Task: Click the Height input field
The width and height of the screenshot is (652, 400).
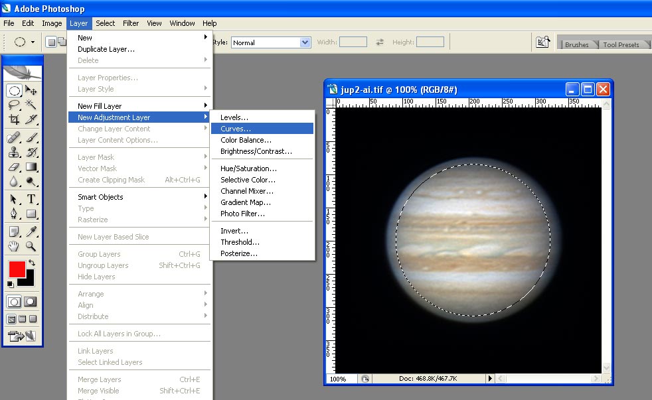Action: (430, 42)
